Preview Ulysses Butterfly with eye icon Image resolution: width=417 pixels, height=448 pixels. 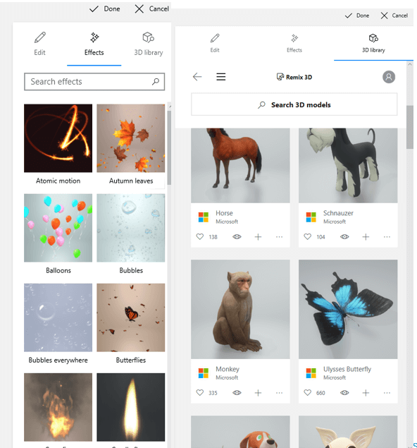click(x=344, y=392)
